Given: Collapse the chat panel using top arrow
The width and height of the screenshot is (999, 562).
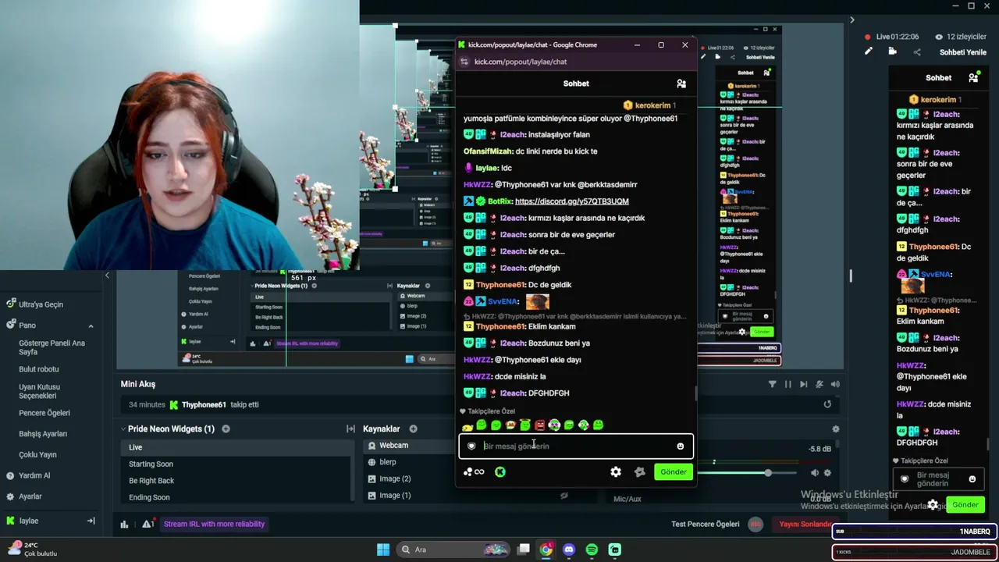Looking at the screenshot, I should [851, 20].
